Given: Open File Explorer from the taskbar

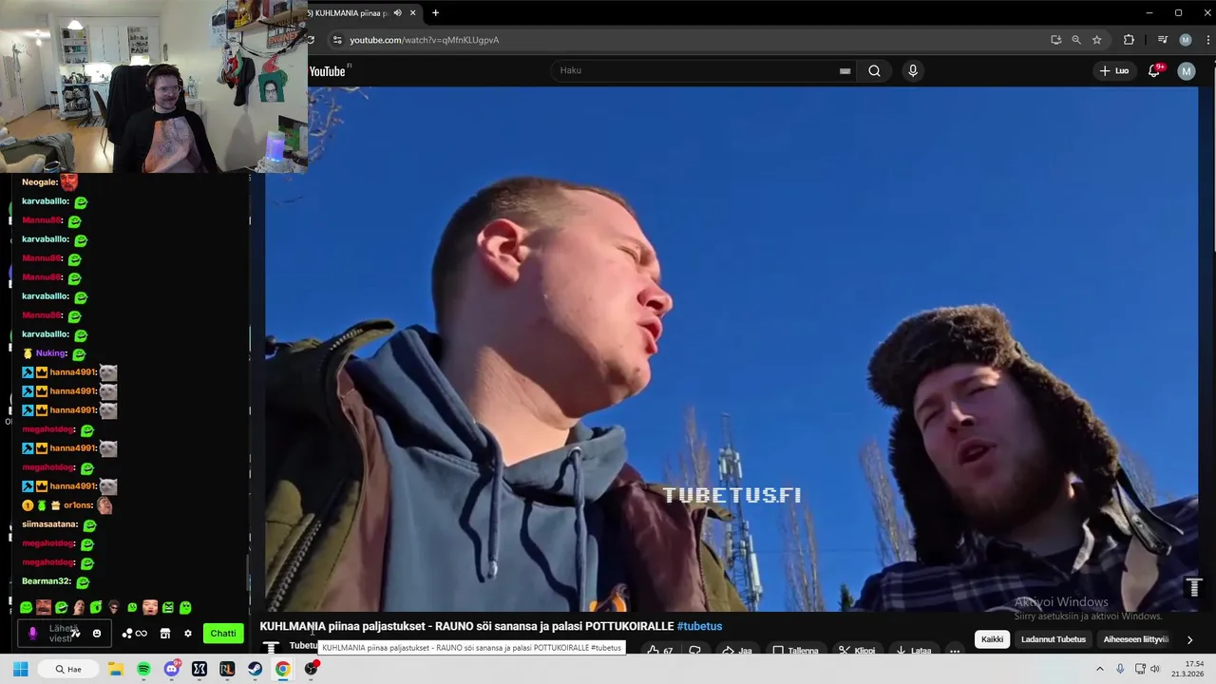Looking at the screenshot, I should point(116,669).
